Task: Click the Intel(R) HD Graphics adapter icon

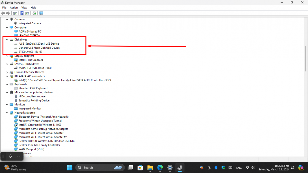Action: [x=16, y=60]
